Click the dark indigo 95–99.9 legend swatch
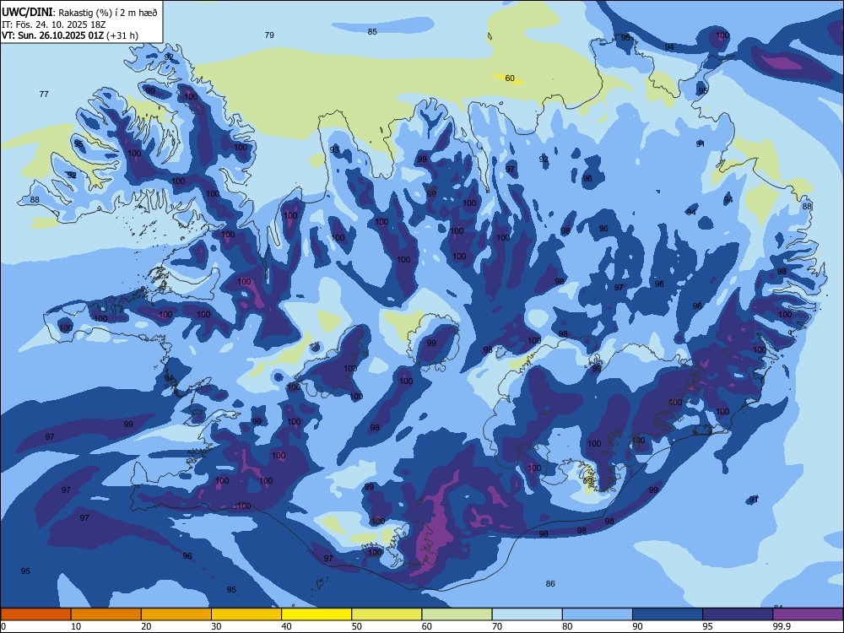Image resolution: width=844 pixels, height=633 pixels. point(738,614)
